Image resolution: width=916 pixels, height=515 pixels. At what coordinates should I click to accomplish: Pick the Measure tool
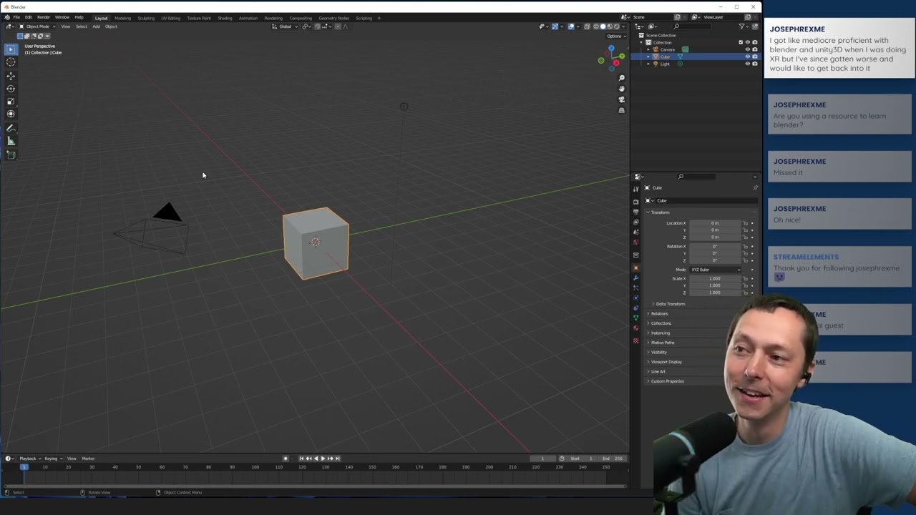(11, 142)
